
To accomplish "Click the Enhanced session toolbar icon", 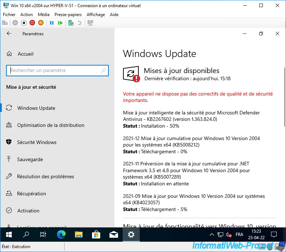I will (x=90, y=23).
